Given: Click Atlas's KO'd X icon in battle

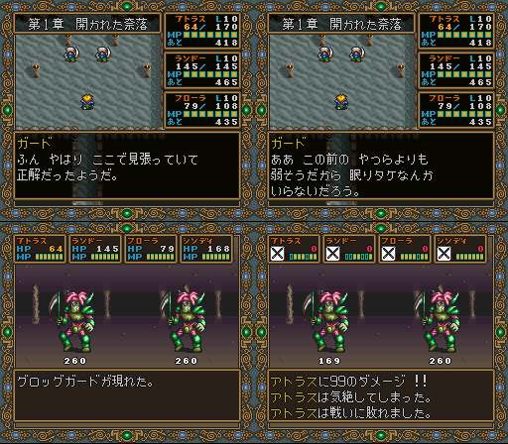Looking at the screenshot, I should [x=277, y=254].
